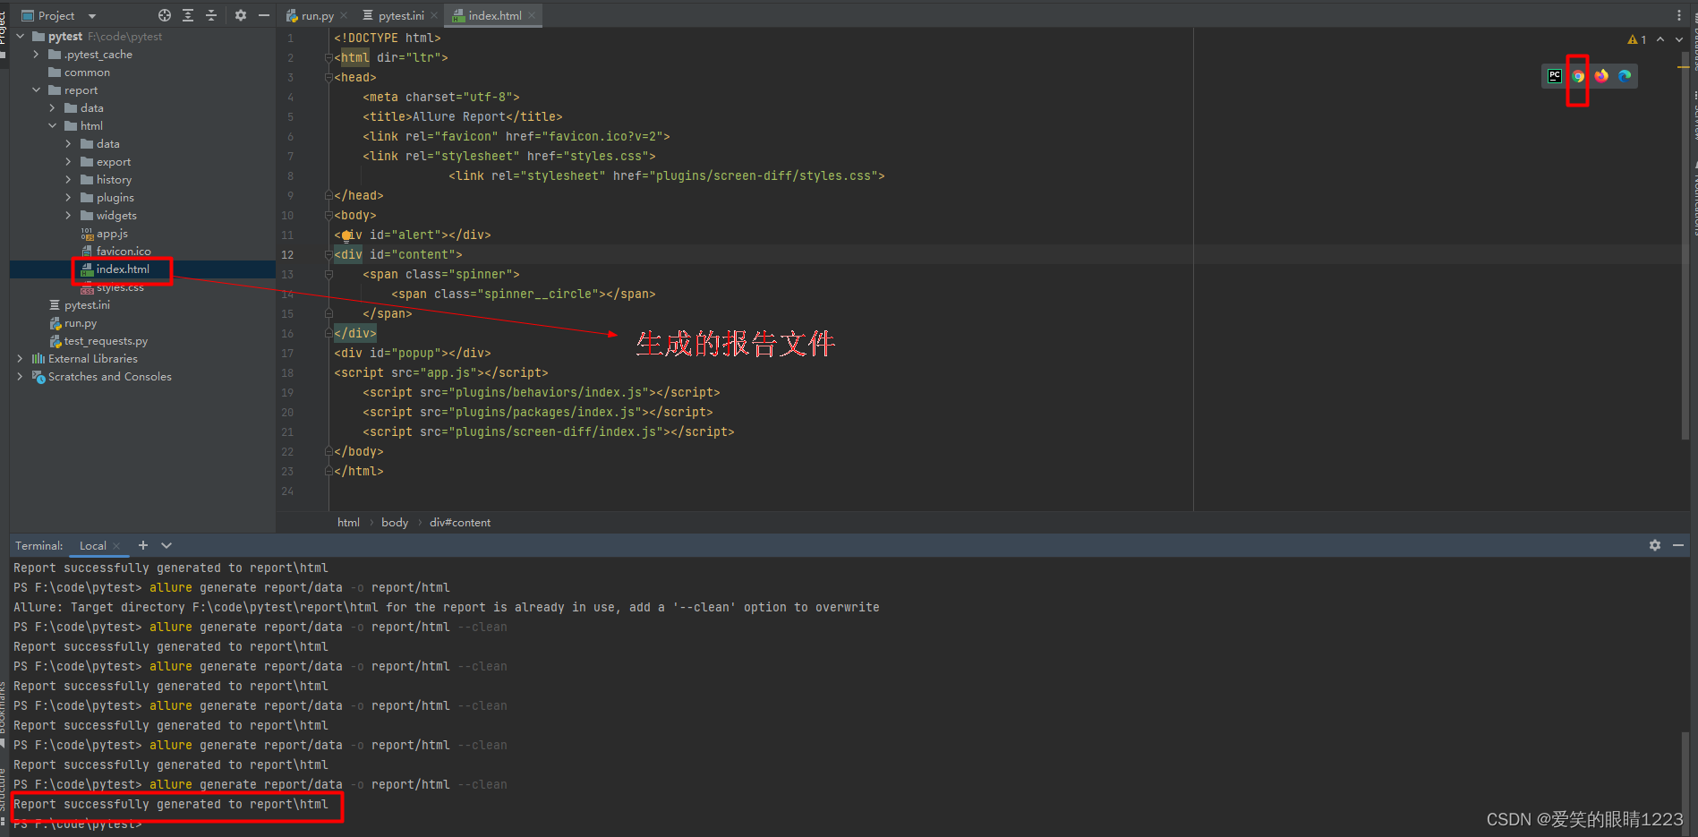Open index.html in Firefox browser
Viewport: 1698px width, 837px height.
1601,76
